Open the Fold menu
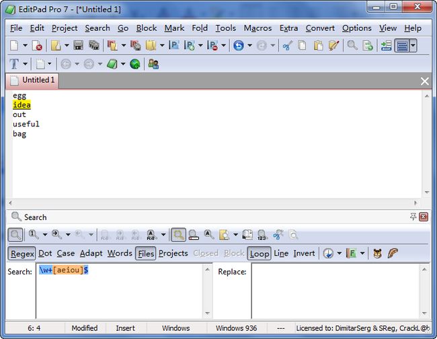This screenshot has height=339, width=437. tap(200, 28)
